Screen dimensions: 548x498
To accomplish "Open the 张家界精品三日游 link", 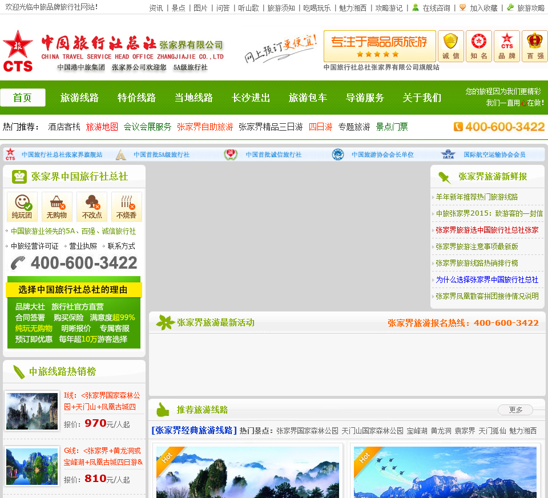I will (271, 127).
